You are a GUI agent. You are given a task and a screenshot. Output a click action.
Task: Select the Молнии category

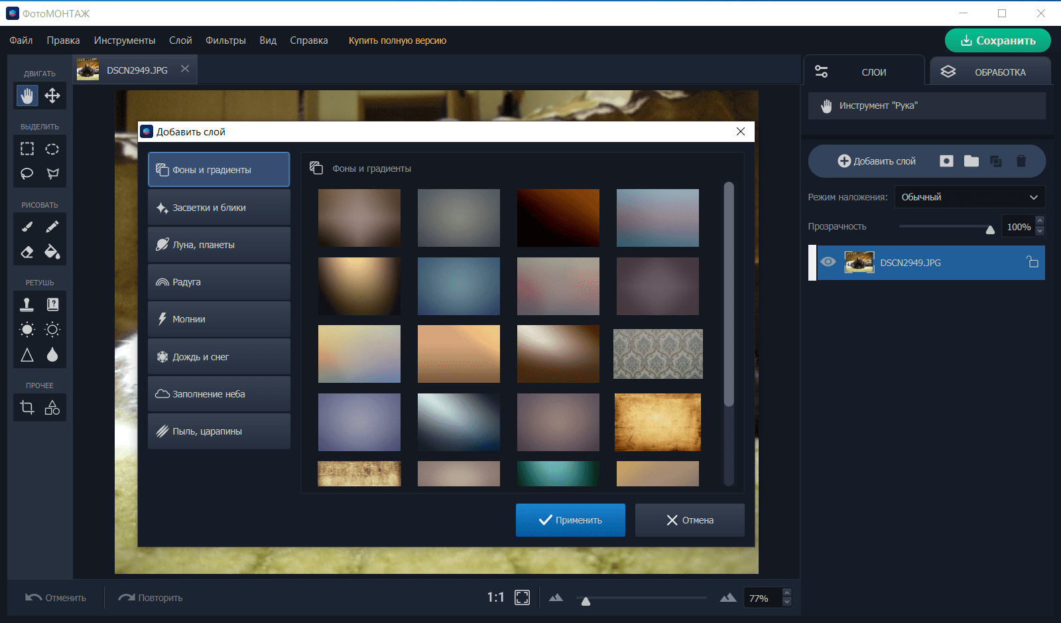point(219,319)
